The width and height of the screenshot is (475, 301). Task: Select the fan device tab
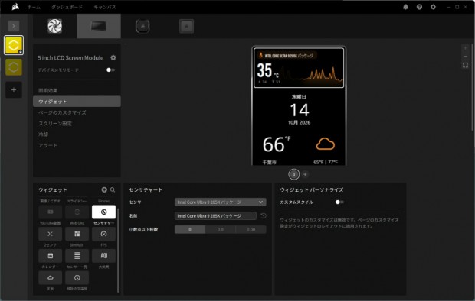(x=55, y=26)
